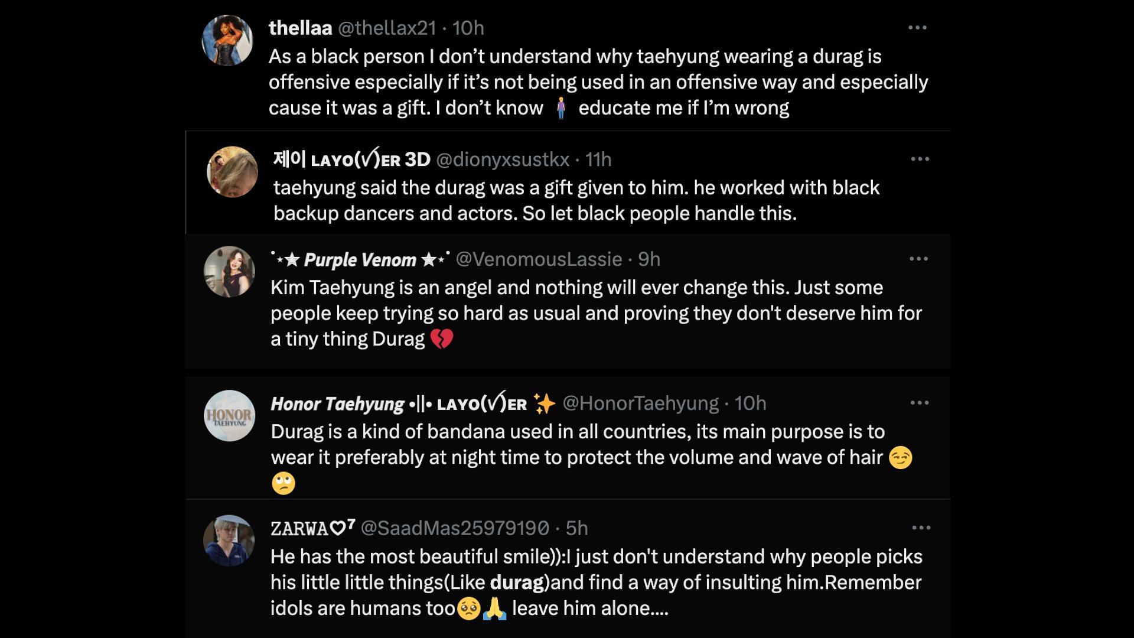This screenshot has height=638, width=1134.
Task: Open the @HonorTaehyung handle link
Action: (640, 403)
